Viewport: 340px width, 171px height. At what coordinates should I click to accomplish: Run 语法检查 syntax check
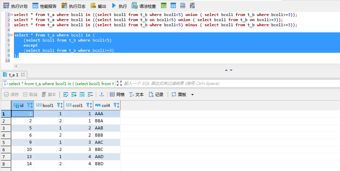[144, 6]
